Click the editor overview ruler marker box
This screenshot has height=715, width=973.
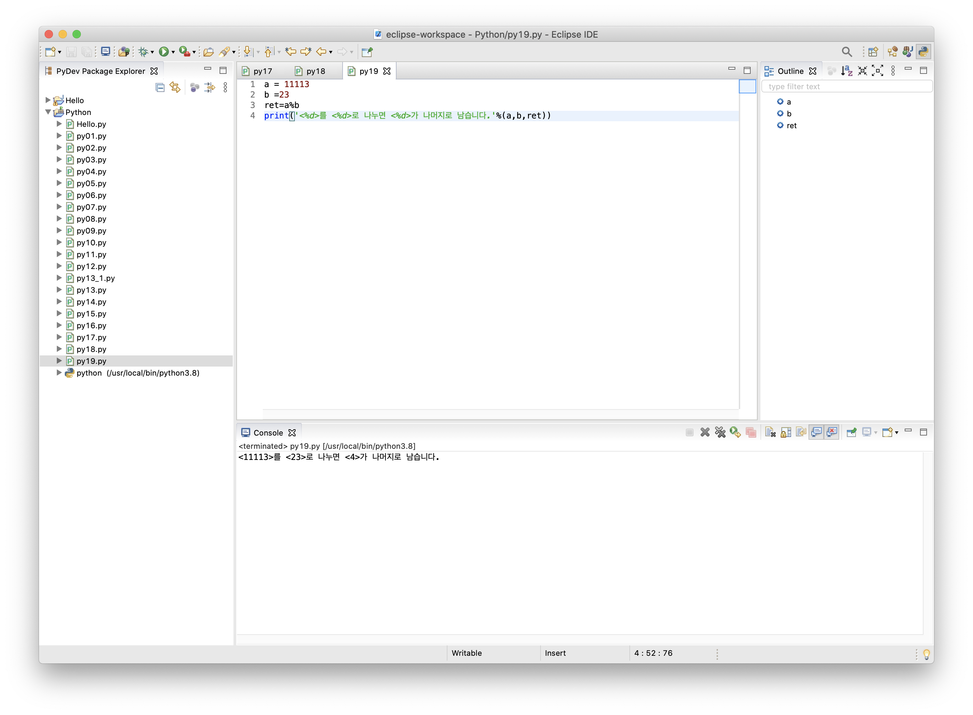pos(747,86)
